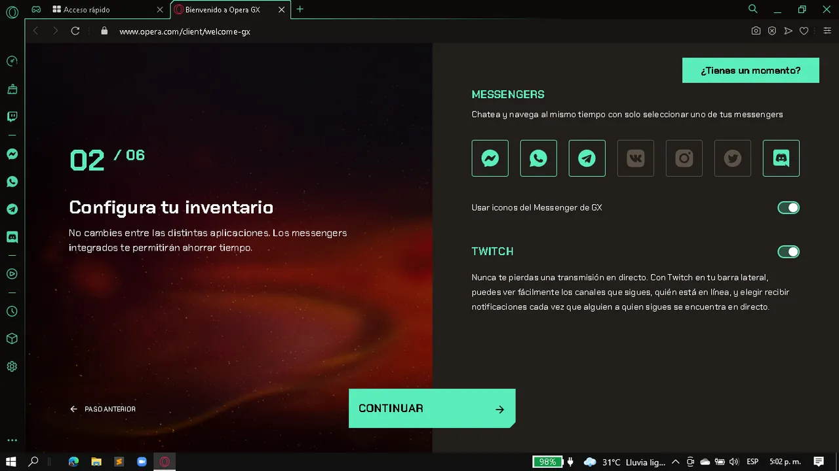The width and height of the screenshot is (839, 471).
Task: Close the Bienvenido a Opera GX tab
Action: pyautogui.click(x=282, y=10)
